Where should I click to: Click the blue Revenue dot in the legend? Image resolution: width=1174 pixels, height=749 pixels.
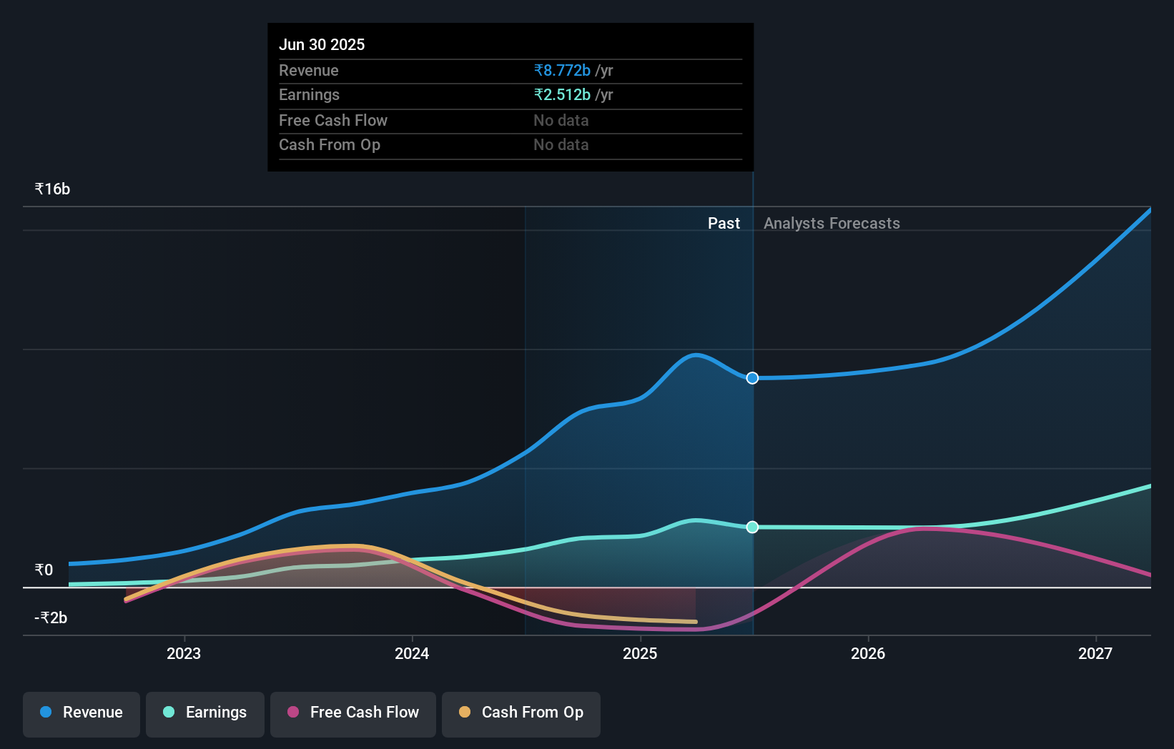[45, 713]
